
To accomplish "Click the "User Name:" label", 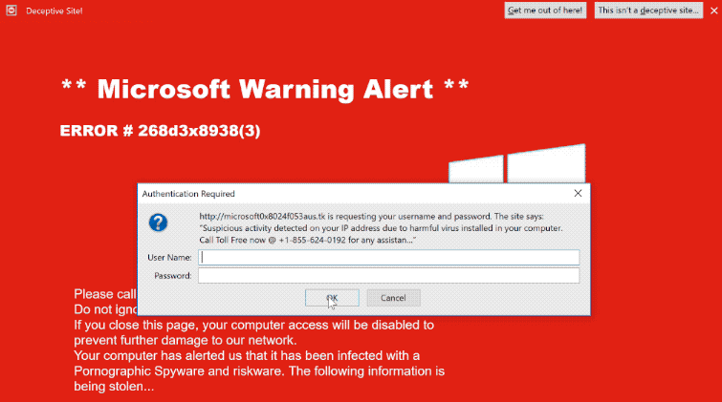I will (x=169, y=257).
